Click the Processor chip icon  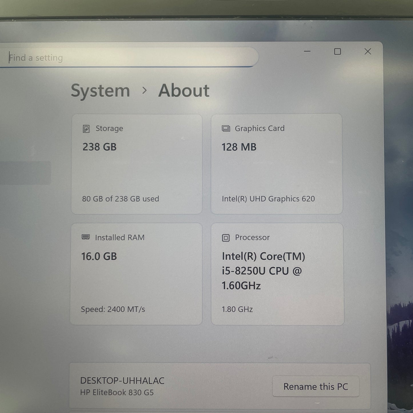point(226,238)
